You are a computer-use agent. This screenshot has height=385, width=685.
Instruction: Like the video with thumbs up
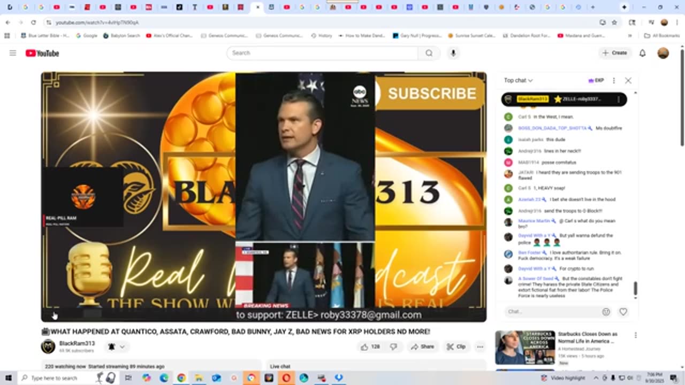370,346
